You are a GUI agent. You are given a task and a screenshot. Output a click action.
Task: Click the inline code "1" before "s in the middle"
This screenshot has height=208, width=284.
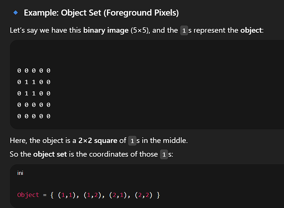coord(132,141)
